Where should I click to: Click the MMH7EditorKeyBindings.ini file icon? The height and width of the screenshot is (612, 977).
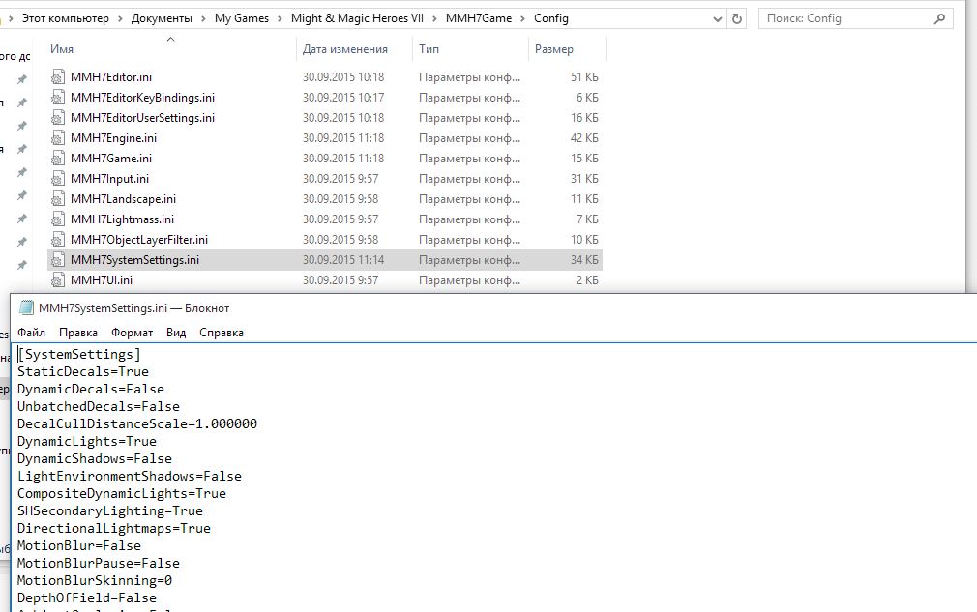tap(57, 98)
